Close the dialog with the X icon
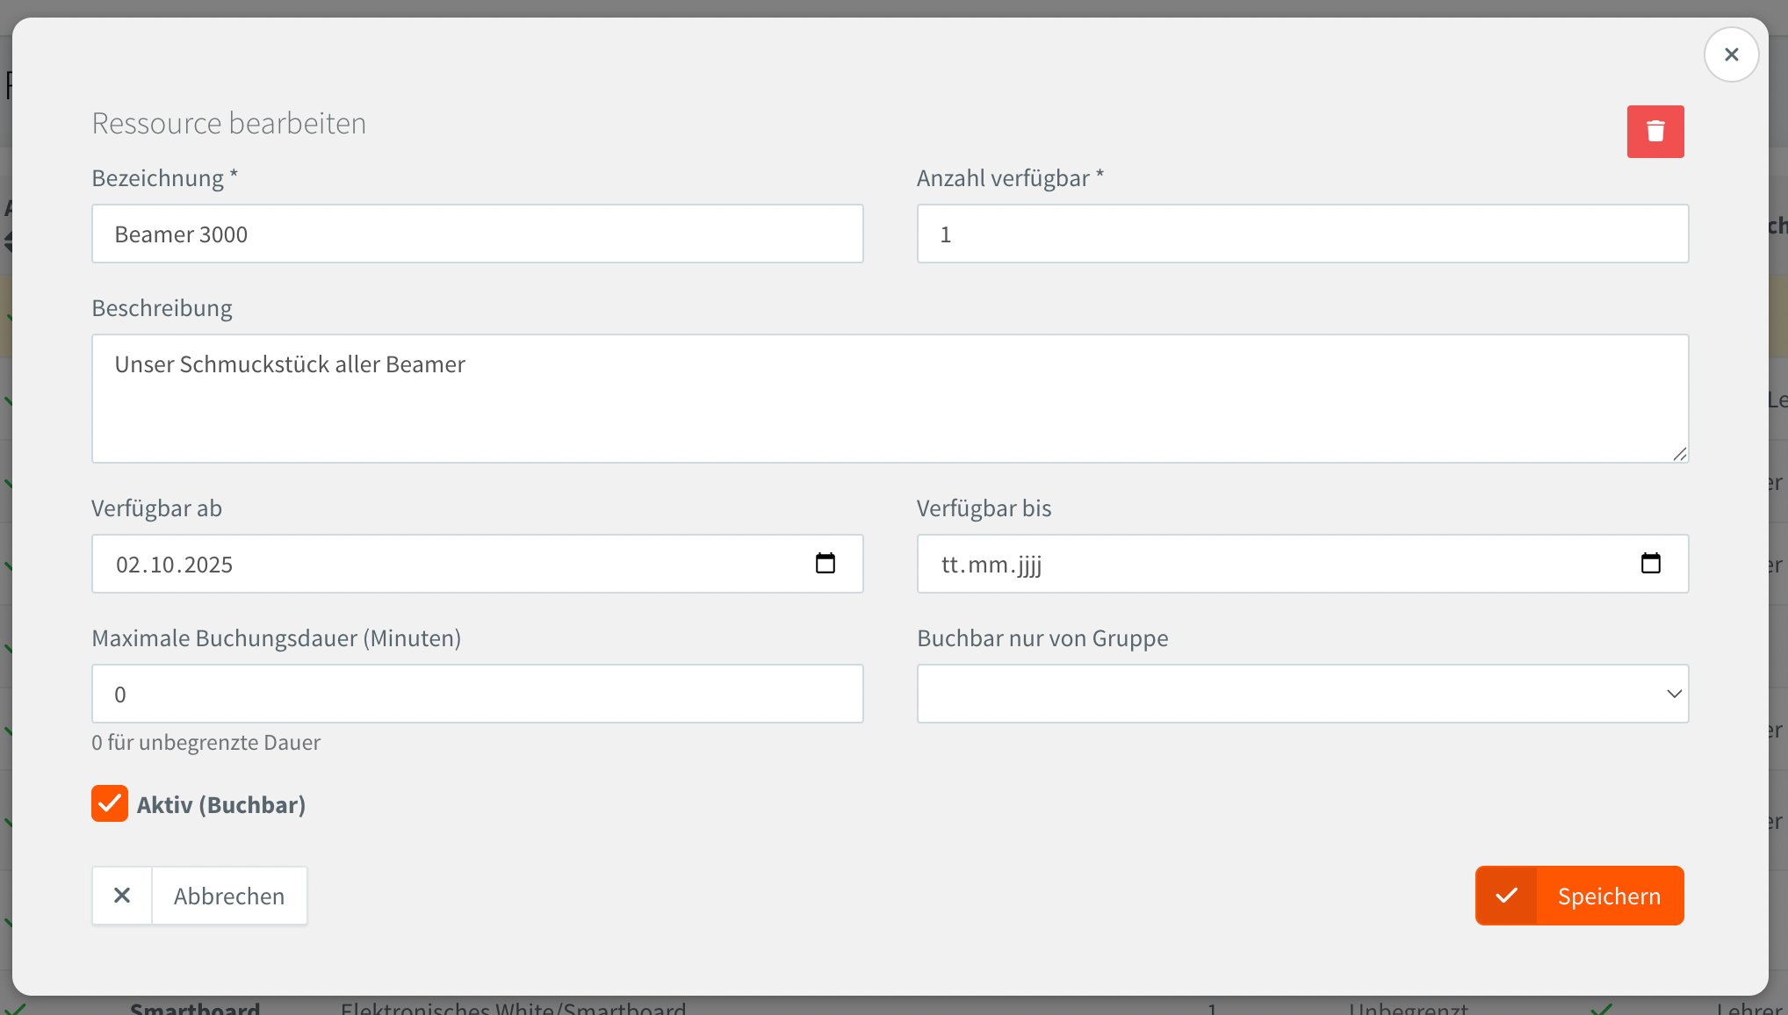 pyautogui.click(x=1731, y=54)
